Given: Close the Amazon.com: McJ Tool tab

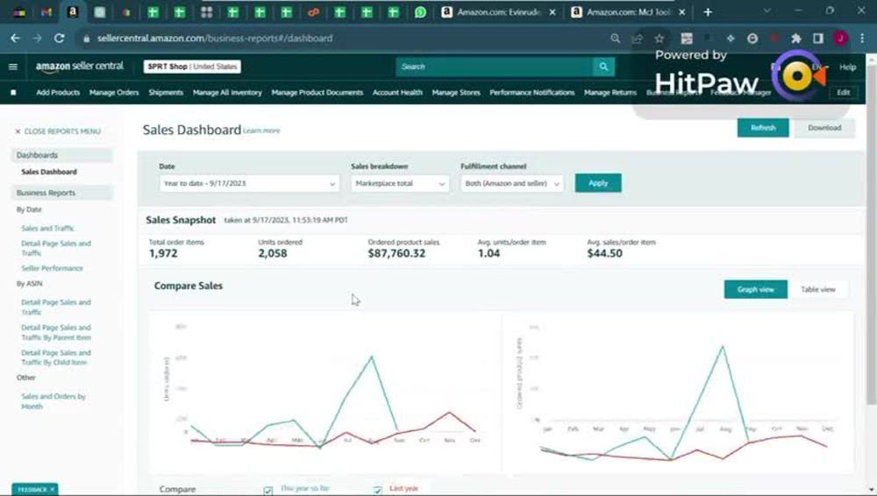Looking at the screenshot, I should 681,11.
